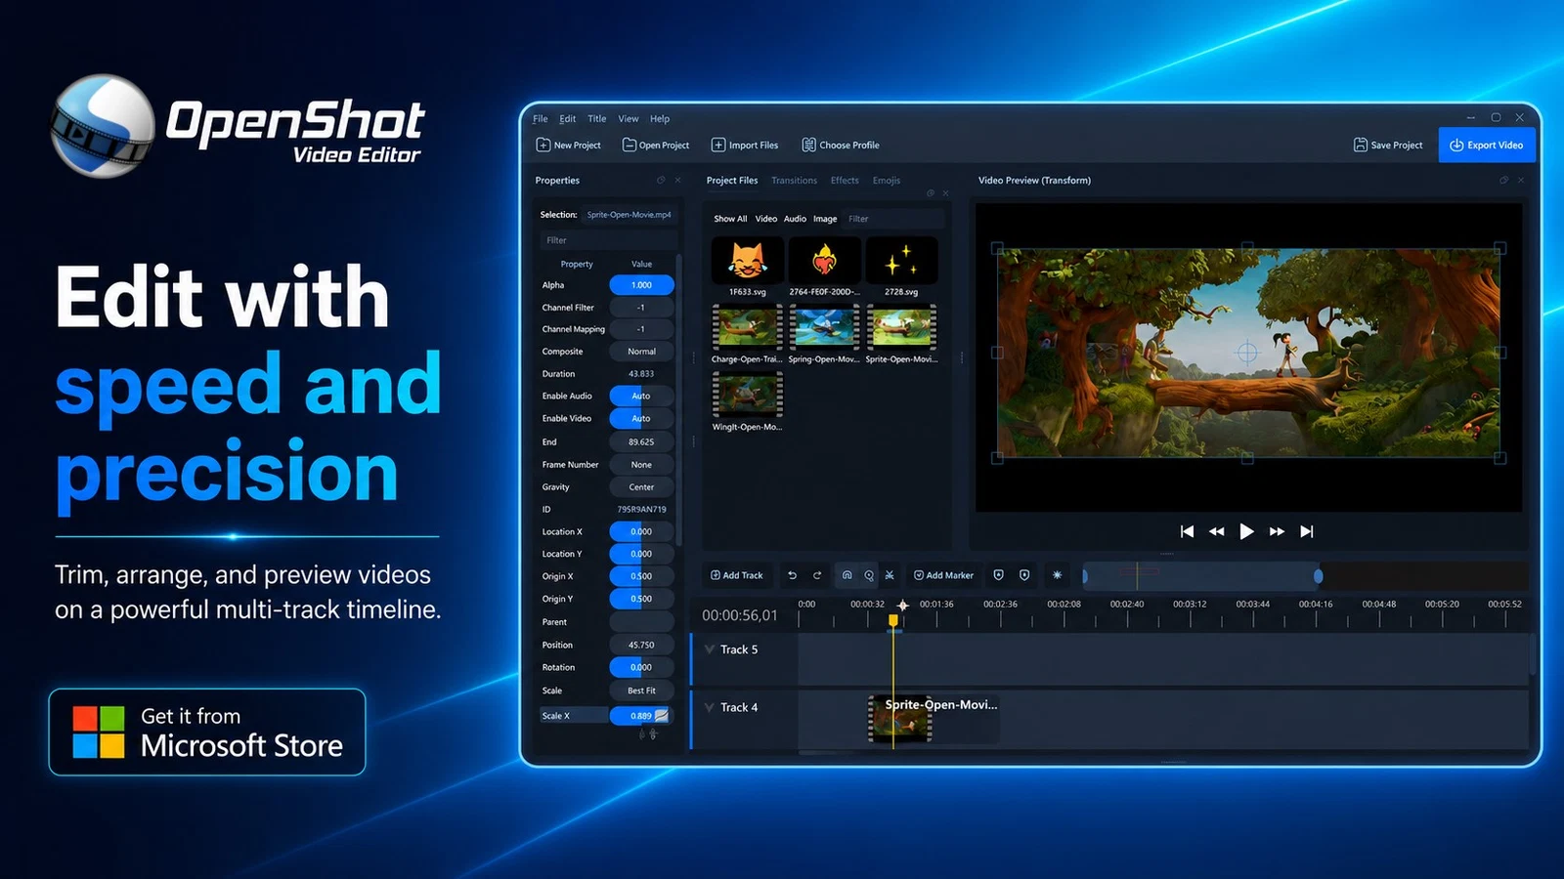
Task: Collapse Track 5 with its arrow
Action: (710, 649)
